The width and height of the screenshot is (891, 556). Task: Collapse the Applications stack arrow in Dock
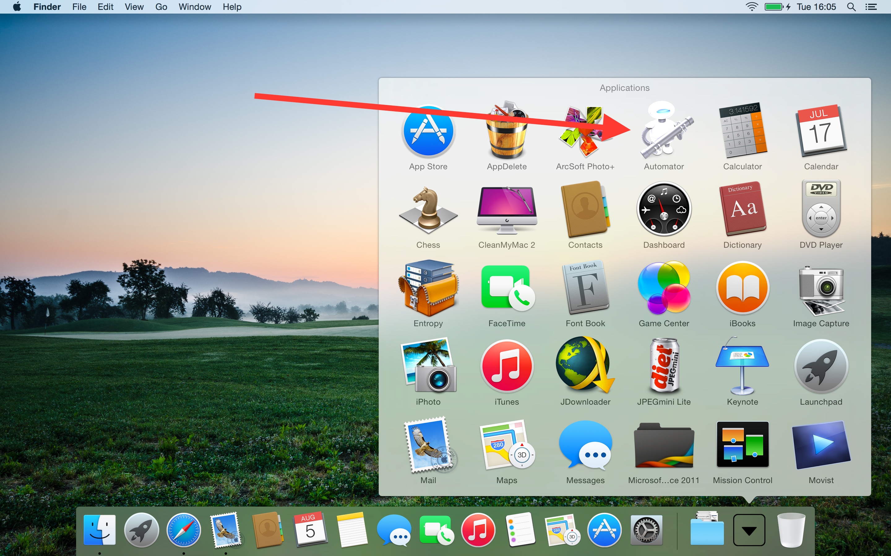[x=749, y=530]
